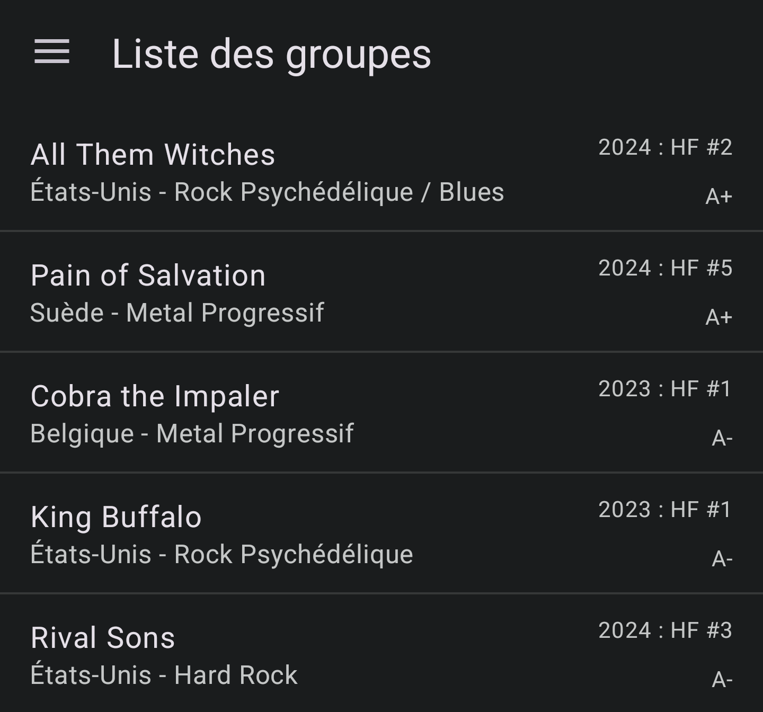The width and height of the screenshot is (763, 712).
Task: Click the "2024 : HF #5" festival label
Action: (x=665, y=268)
